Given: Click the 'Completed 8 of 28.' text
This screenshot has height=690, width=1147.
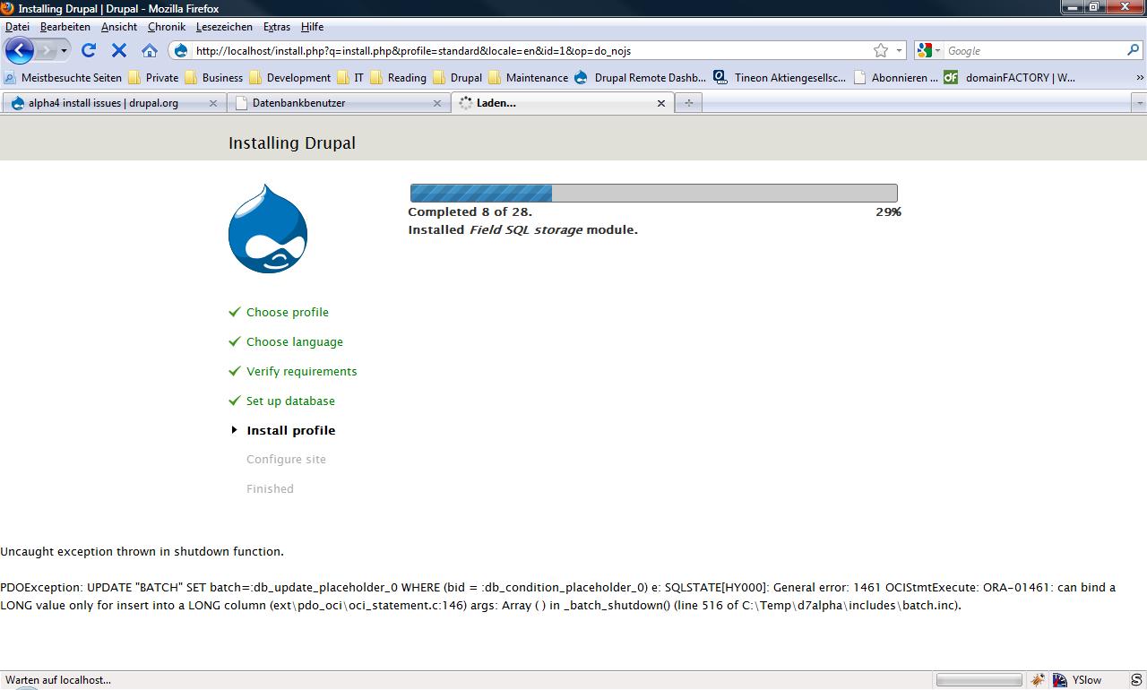Looking at the screenshot, I should click(470, 212).
